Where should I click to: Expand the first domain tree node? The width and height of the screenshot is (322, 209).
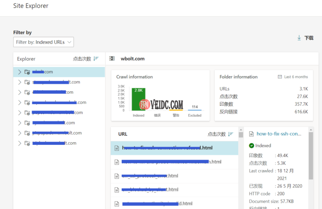pos(20,72)
